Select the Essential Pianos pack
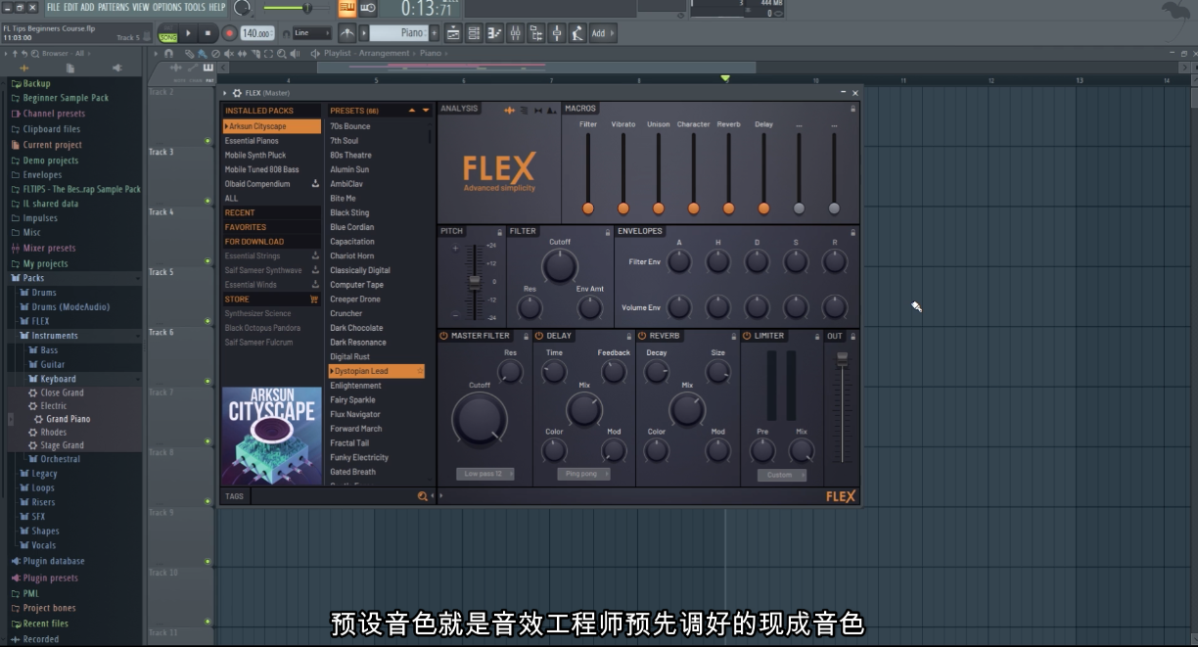This screenshot has height=647, width=1198. (252, 141)
